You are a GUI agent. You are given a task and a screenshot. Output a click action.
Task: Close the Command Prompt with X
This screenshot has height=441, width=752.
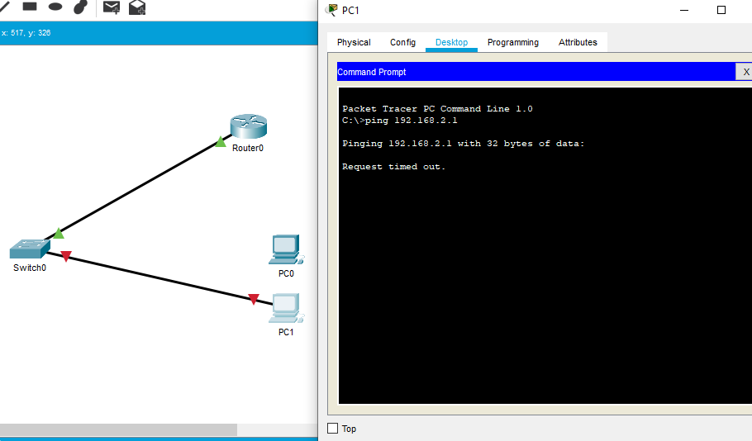[x=745, y=72]
